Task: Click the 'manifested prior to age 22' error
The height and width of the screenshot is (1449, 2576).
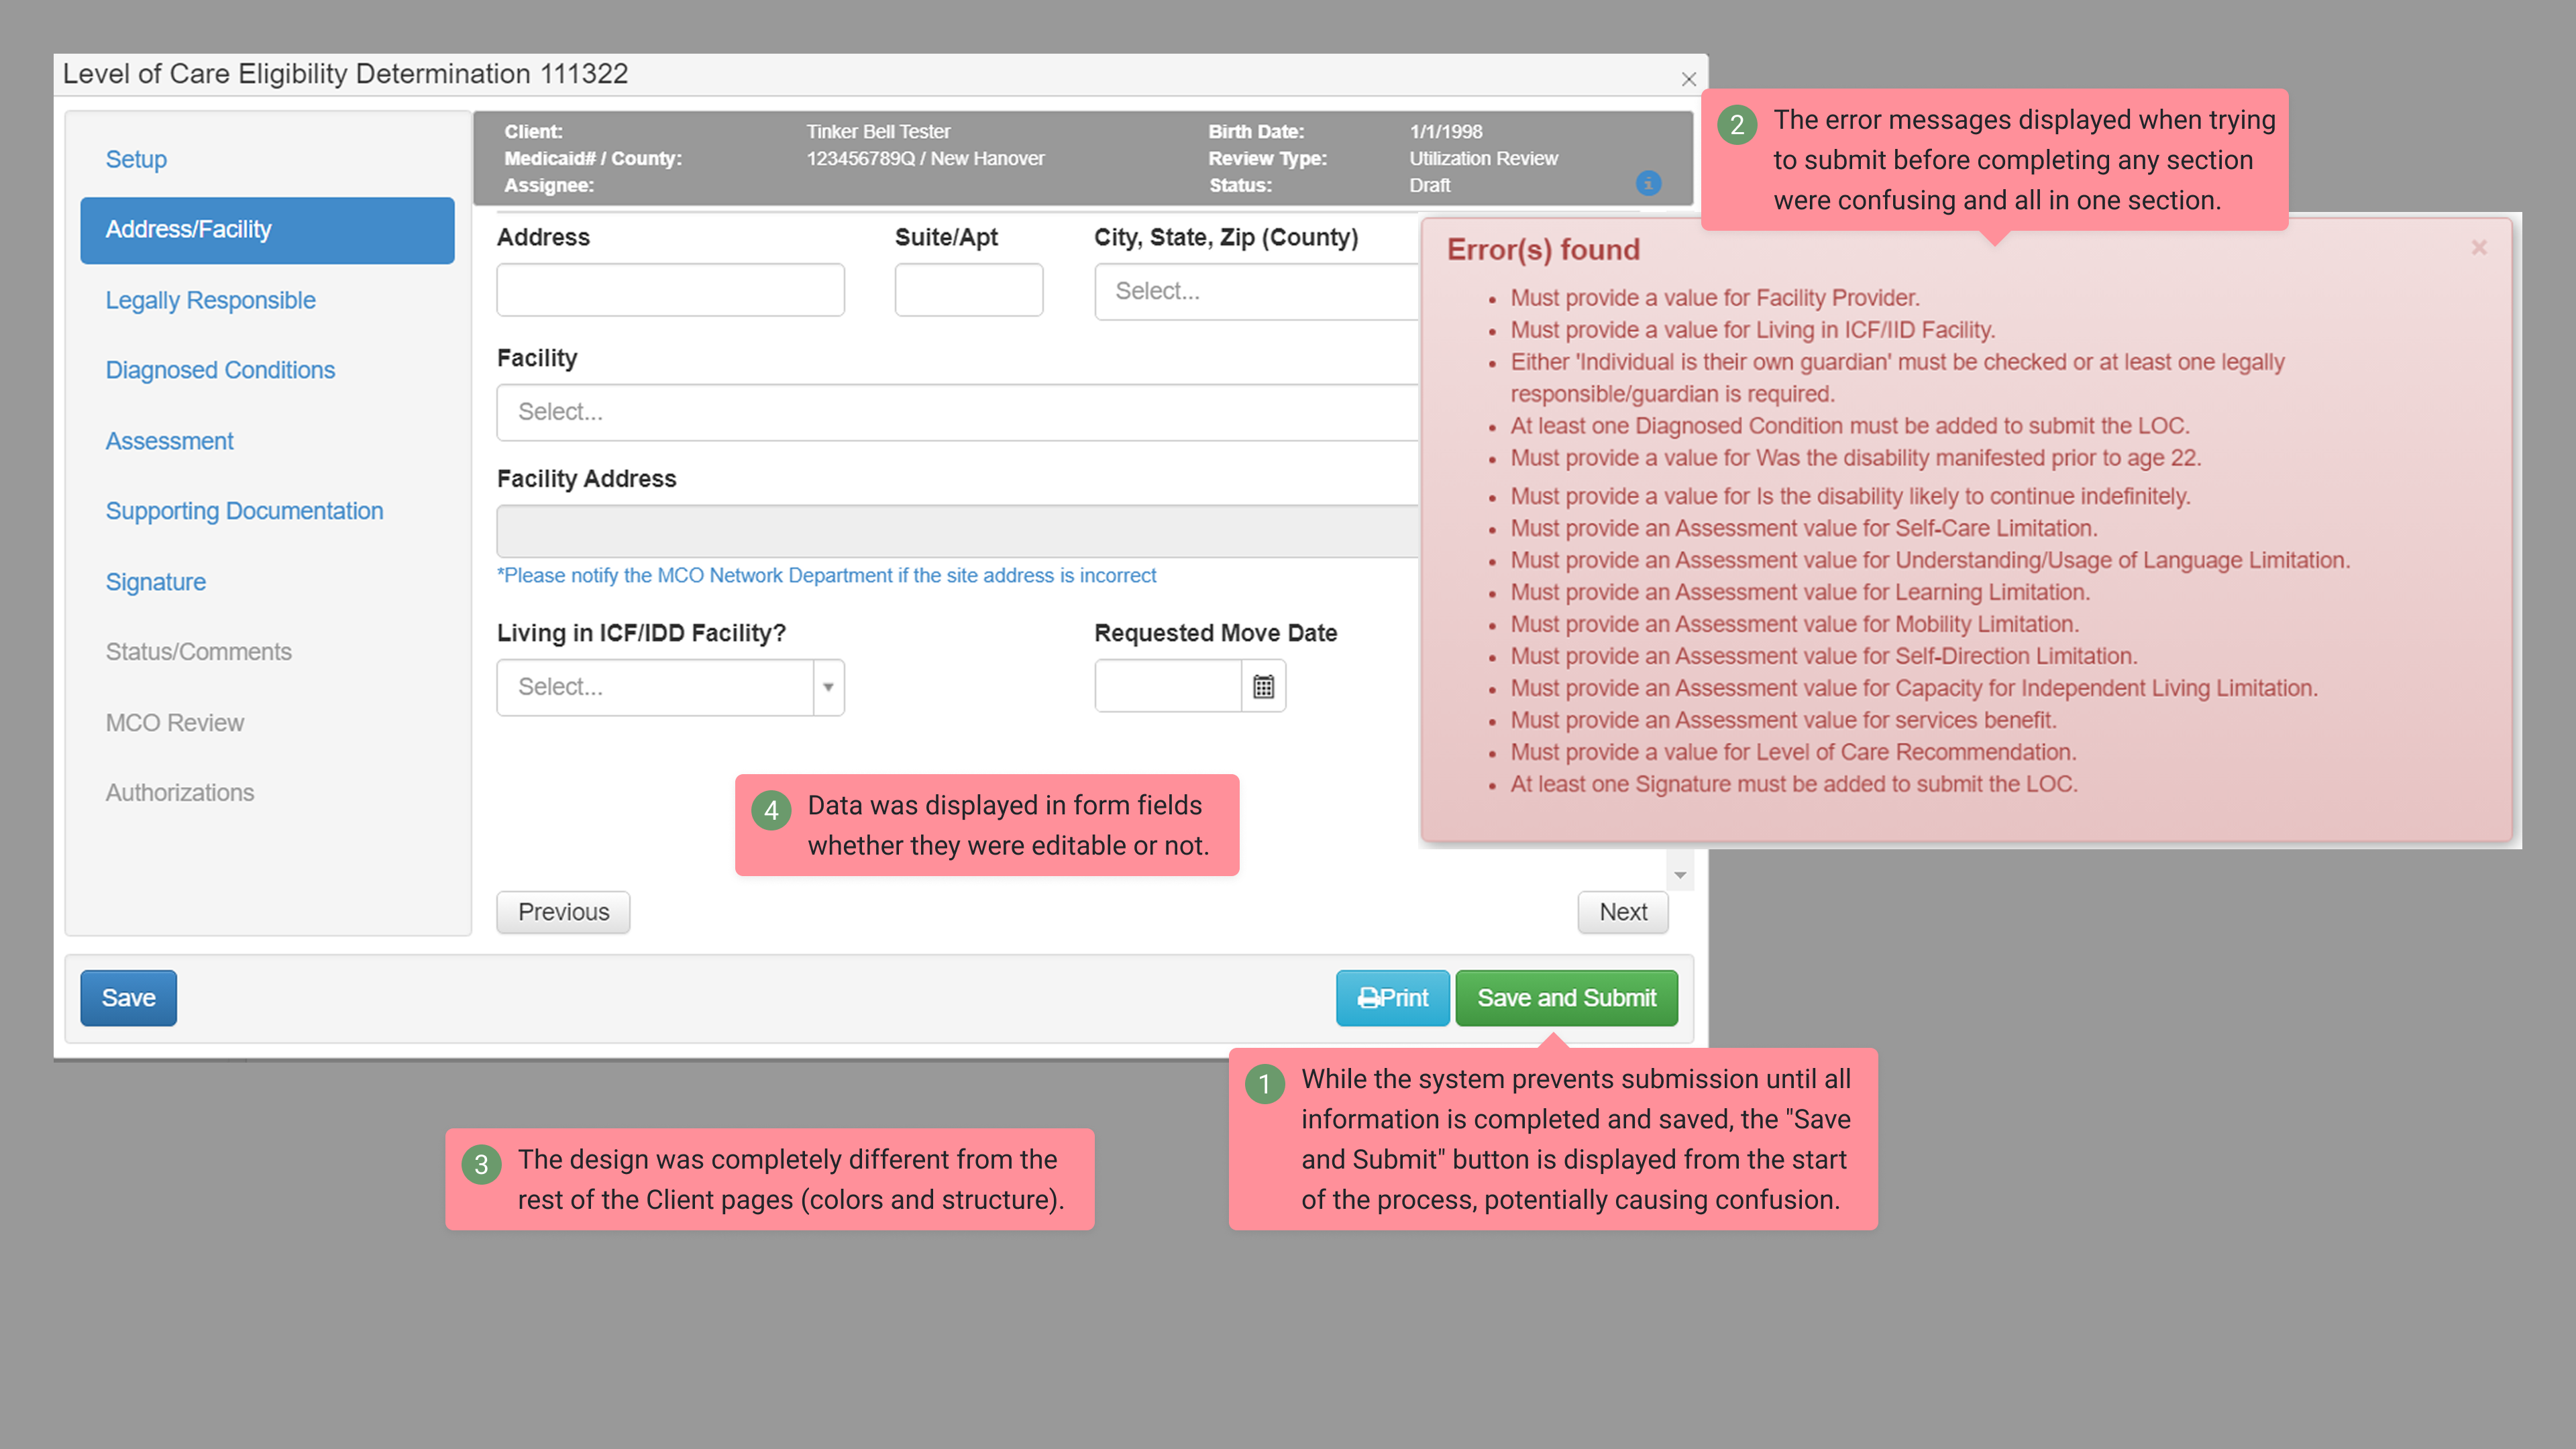Action: (1855, 458)
